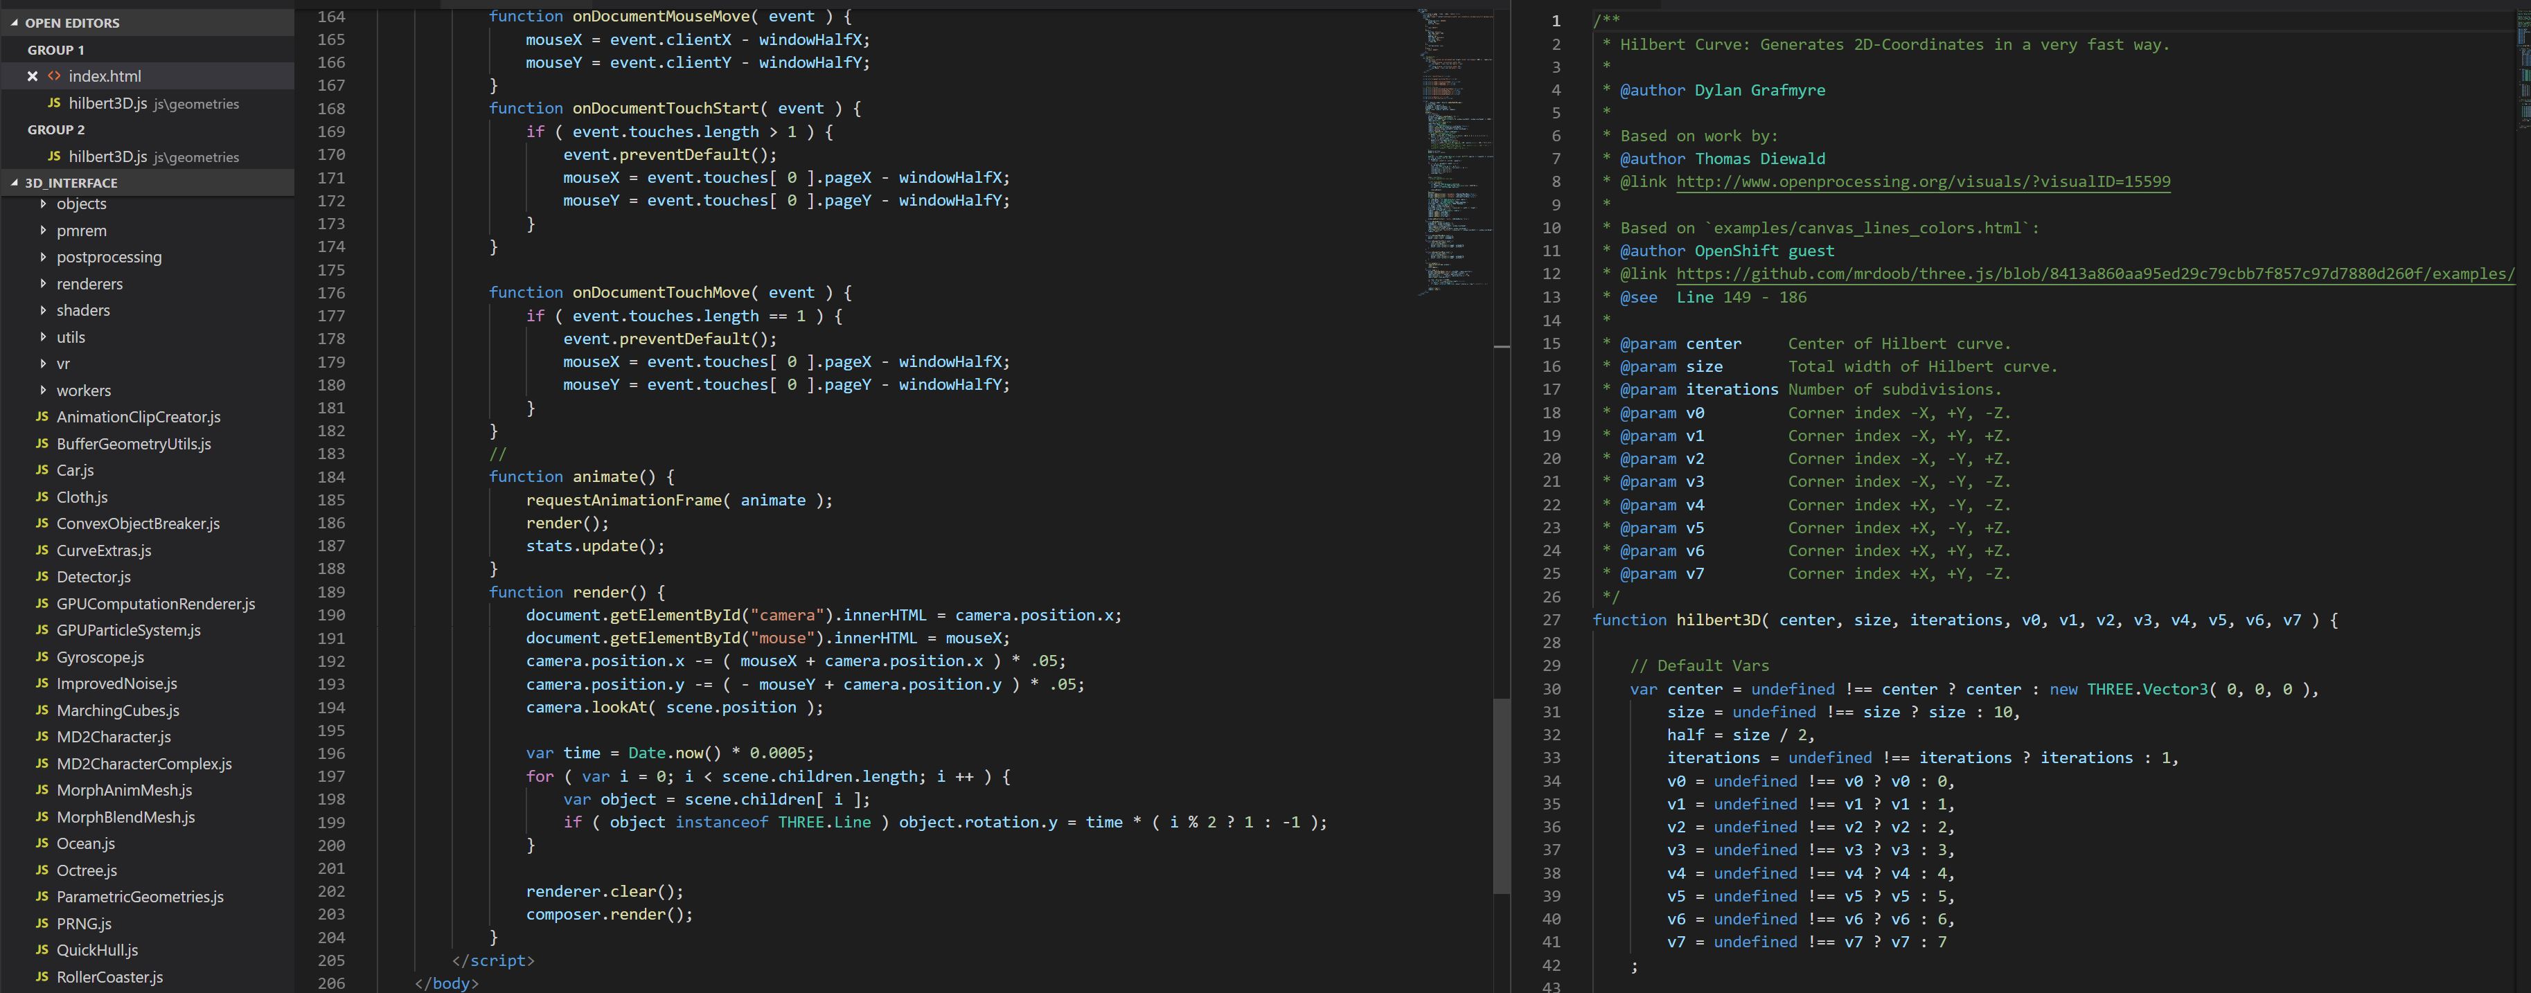This screenshot has width=2531, height=993.
Task: Click the JS icon beside Gyroscope.js
Action: [x=42, y=657]
